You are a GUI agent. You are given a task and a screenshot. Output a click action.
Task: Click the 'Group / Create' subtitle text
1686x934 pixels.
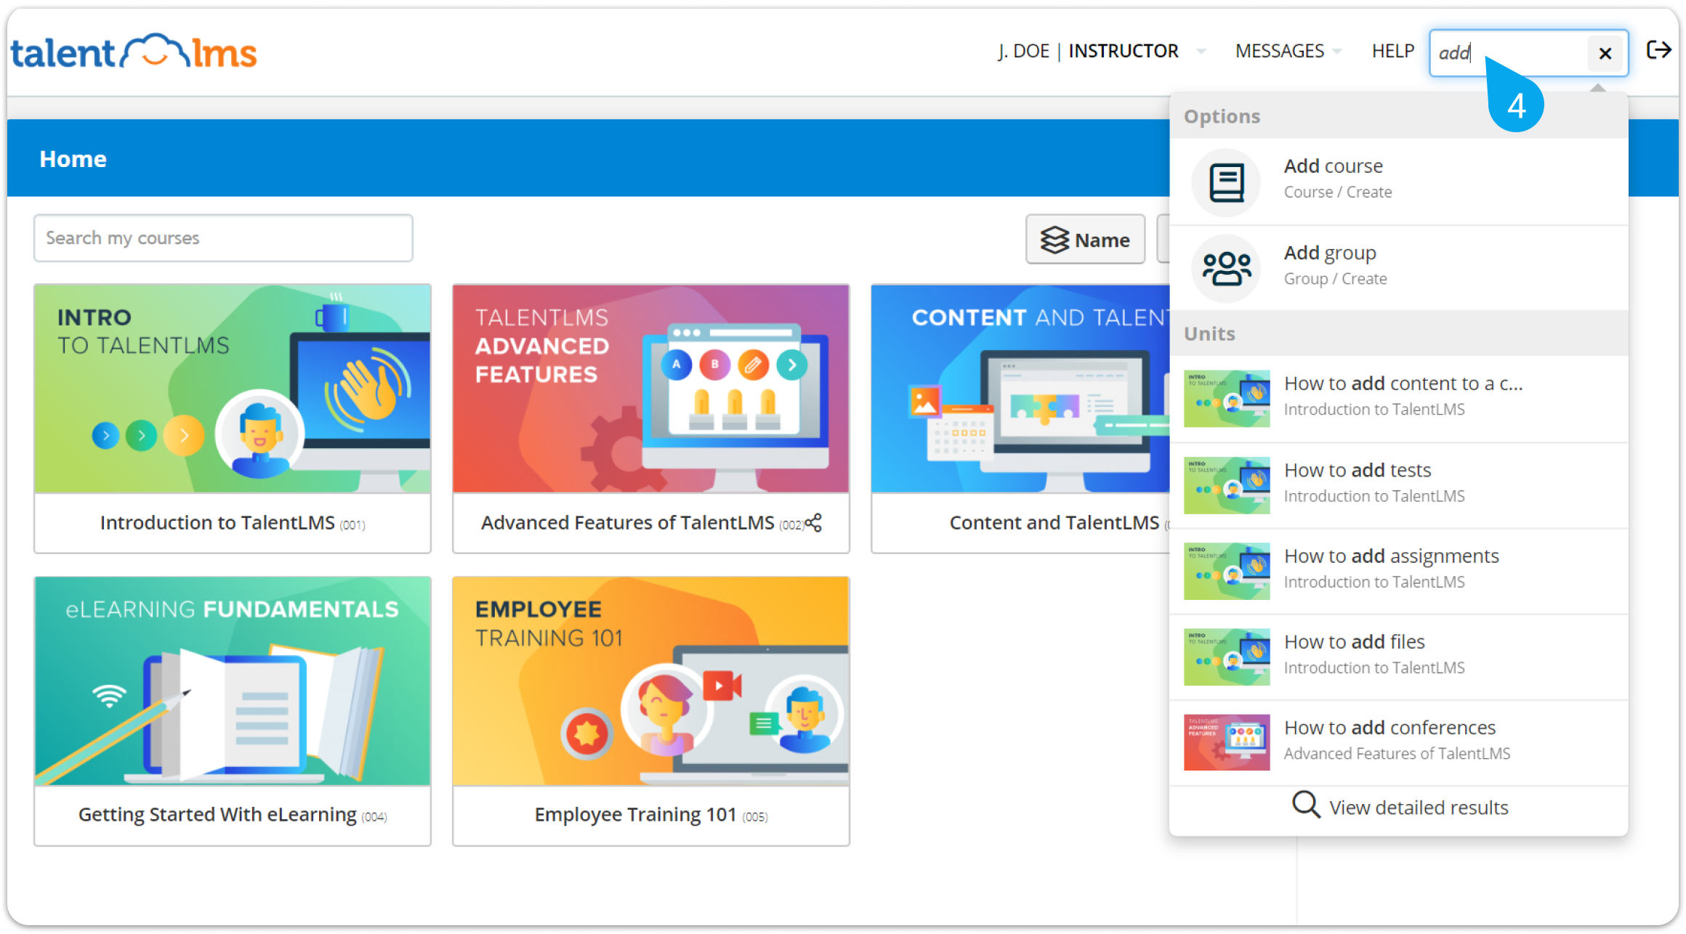pos(1335,279)
